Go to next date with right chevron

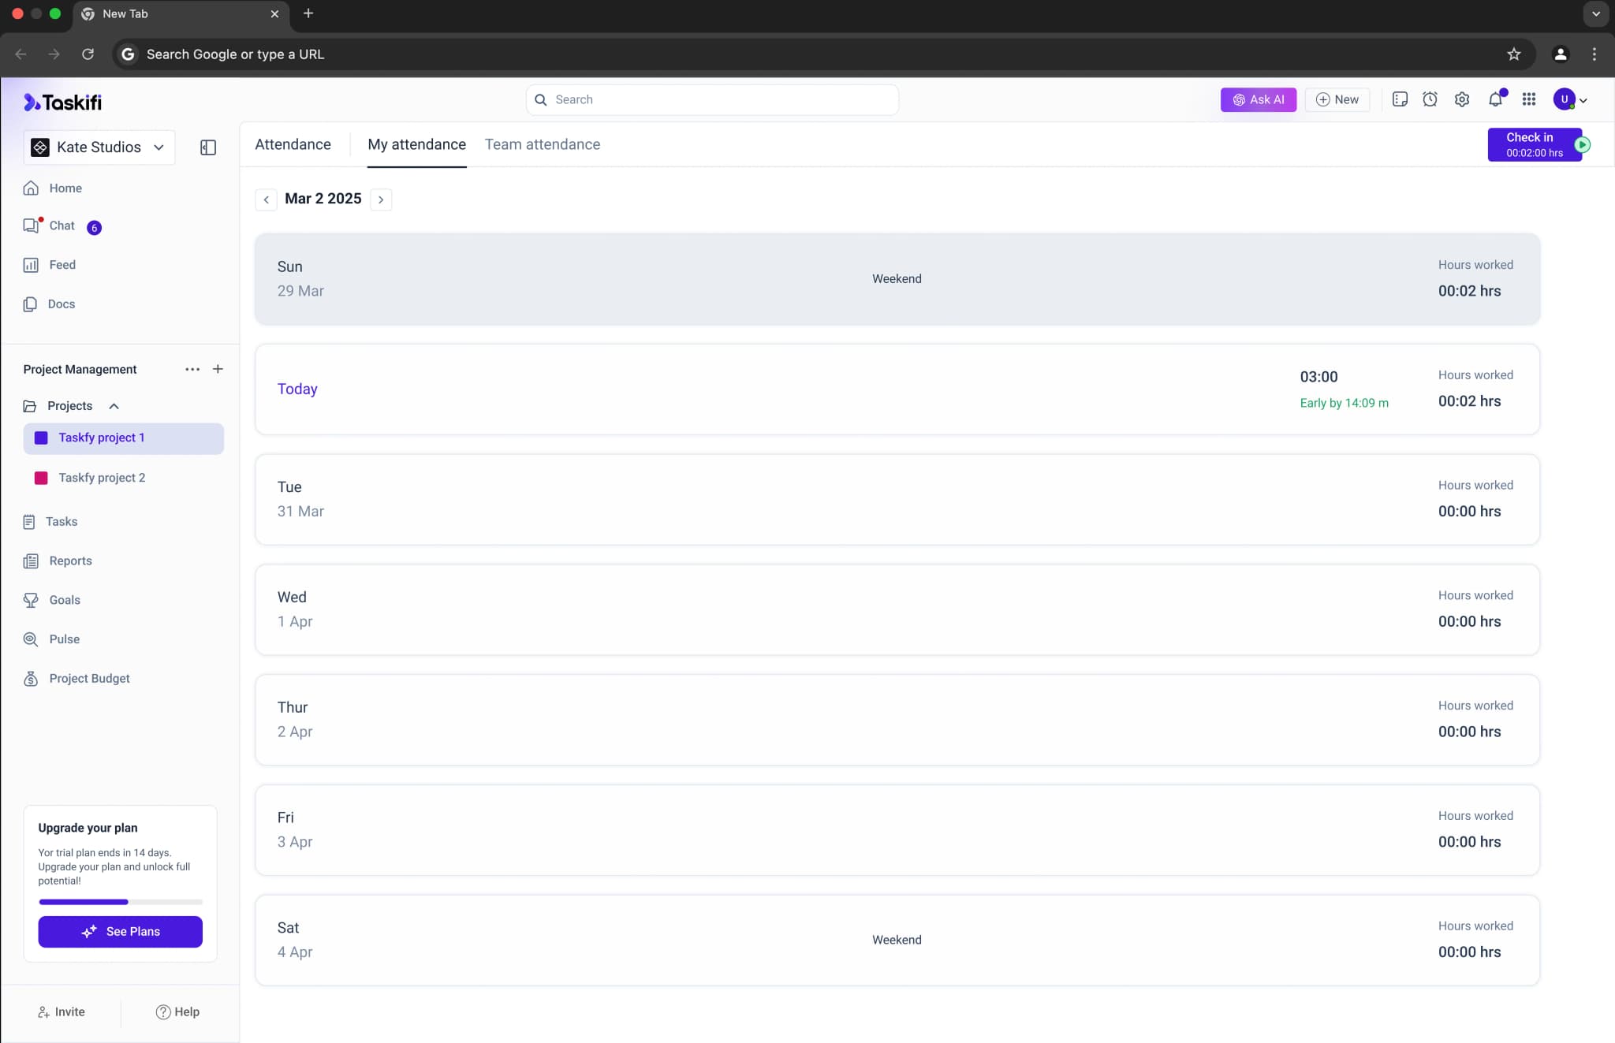381,199
